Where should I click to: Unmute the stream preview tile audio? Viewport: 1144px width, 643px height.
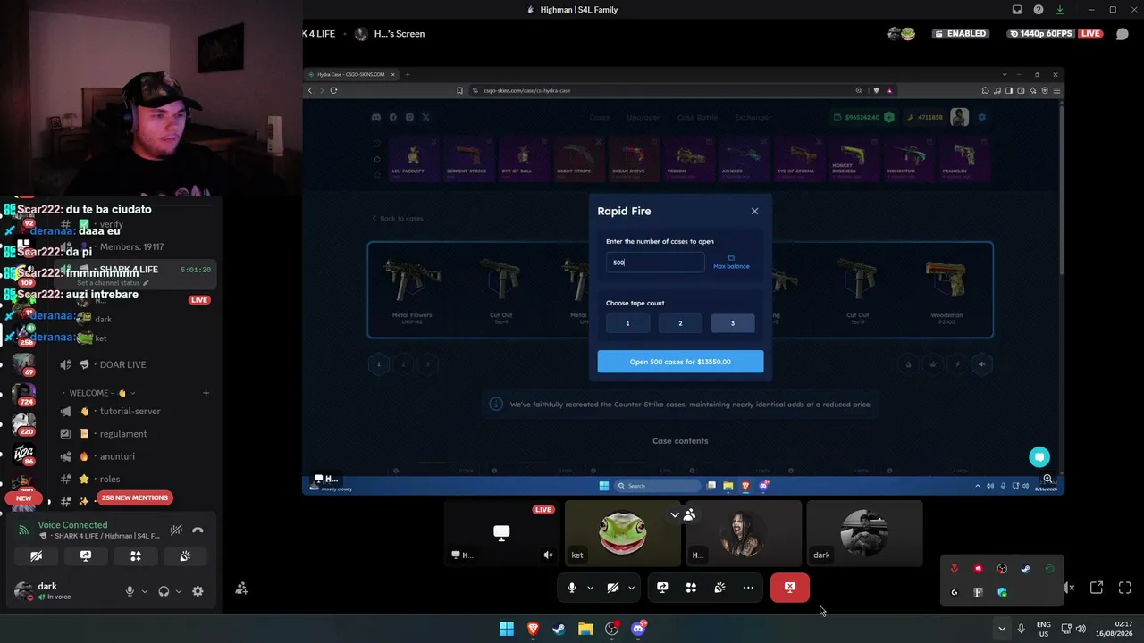click(549, 555)
